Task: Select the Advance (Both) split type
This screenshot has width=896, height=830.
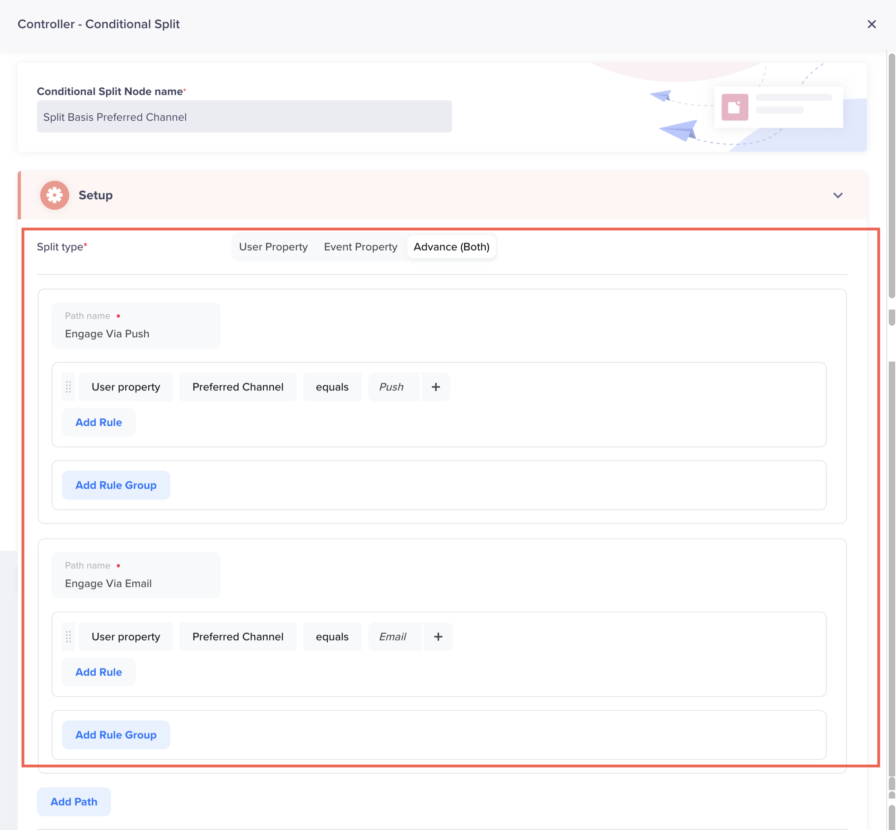Action: pos(451,247)
